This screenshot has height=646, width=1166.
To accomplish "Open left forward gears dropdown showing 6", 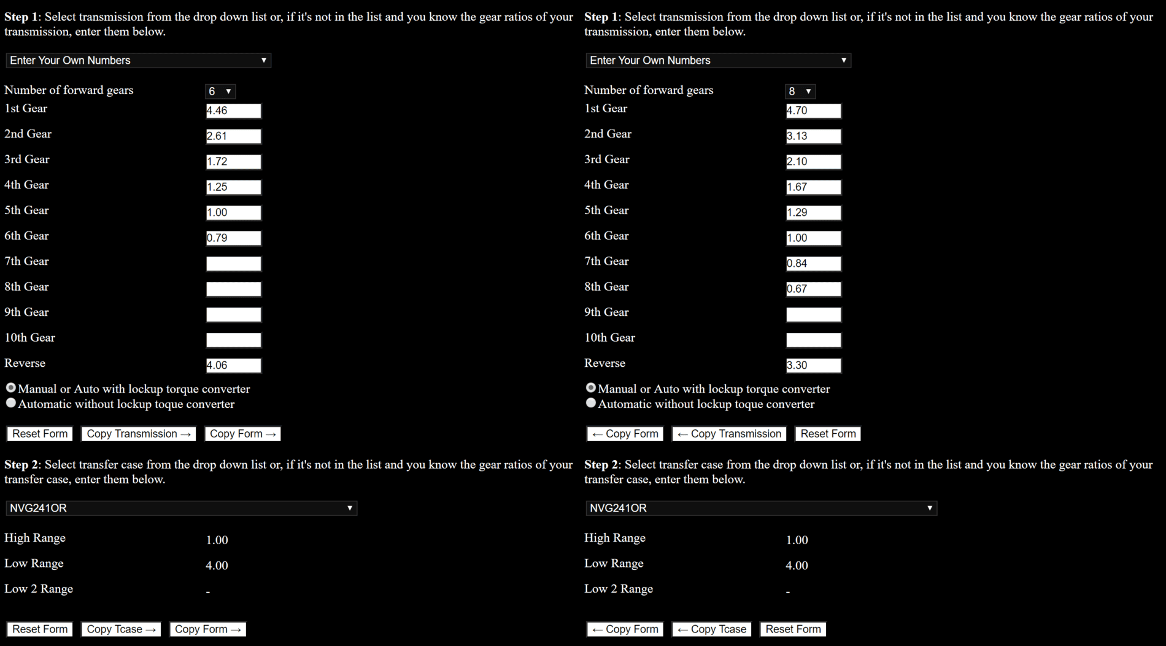I will pos(220,91).
